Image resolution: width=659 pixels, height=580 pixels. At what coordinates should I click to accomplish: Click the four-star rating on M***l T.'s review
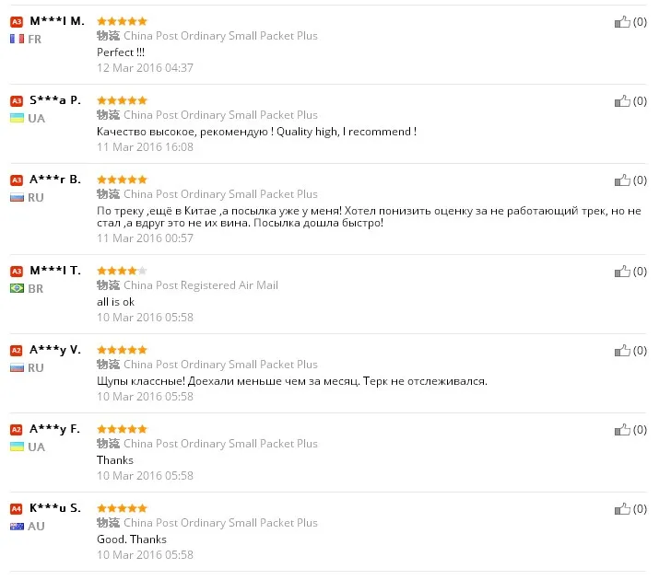tap(122, 271)
